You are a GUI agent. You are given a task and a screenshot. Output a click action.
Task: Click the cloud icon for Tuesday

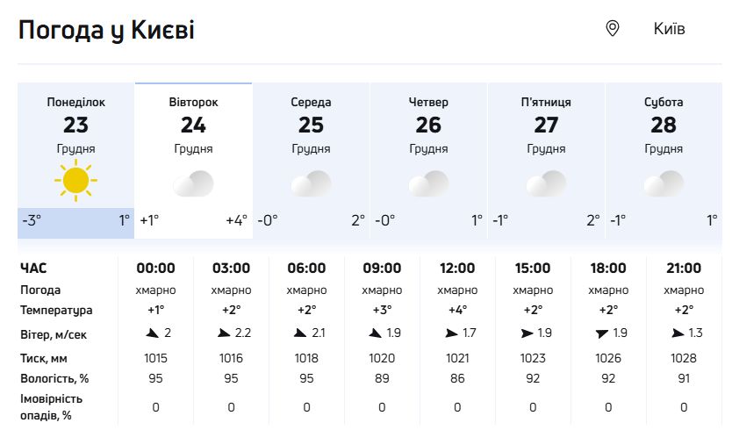pos(193,183)
